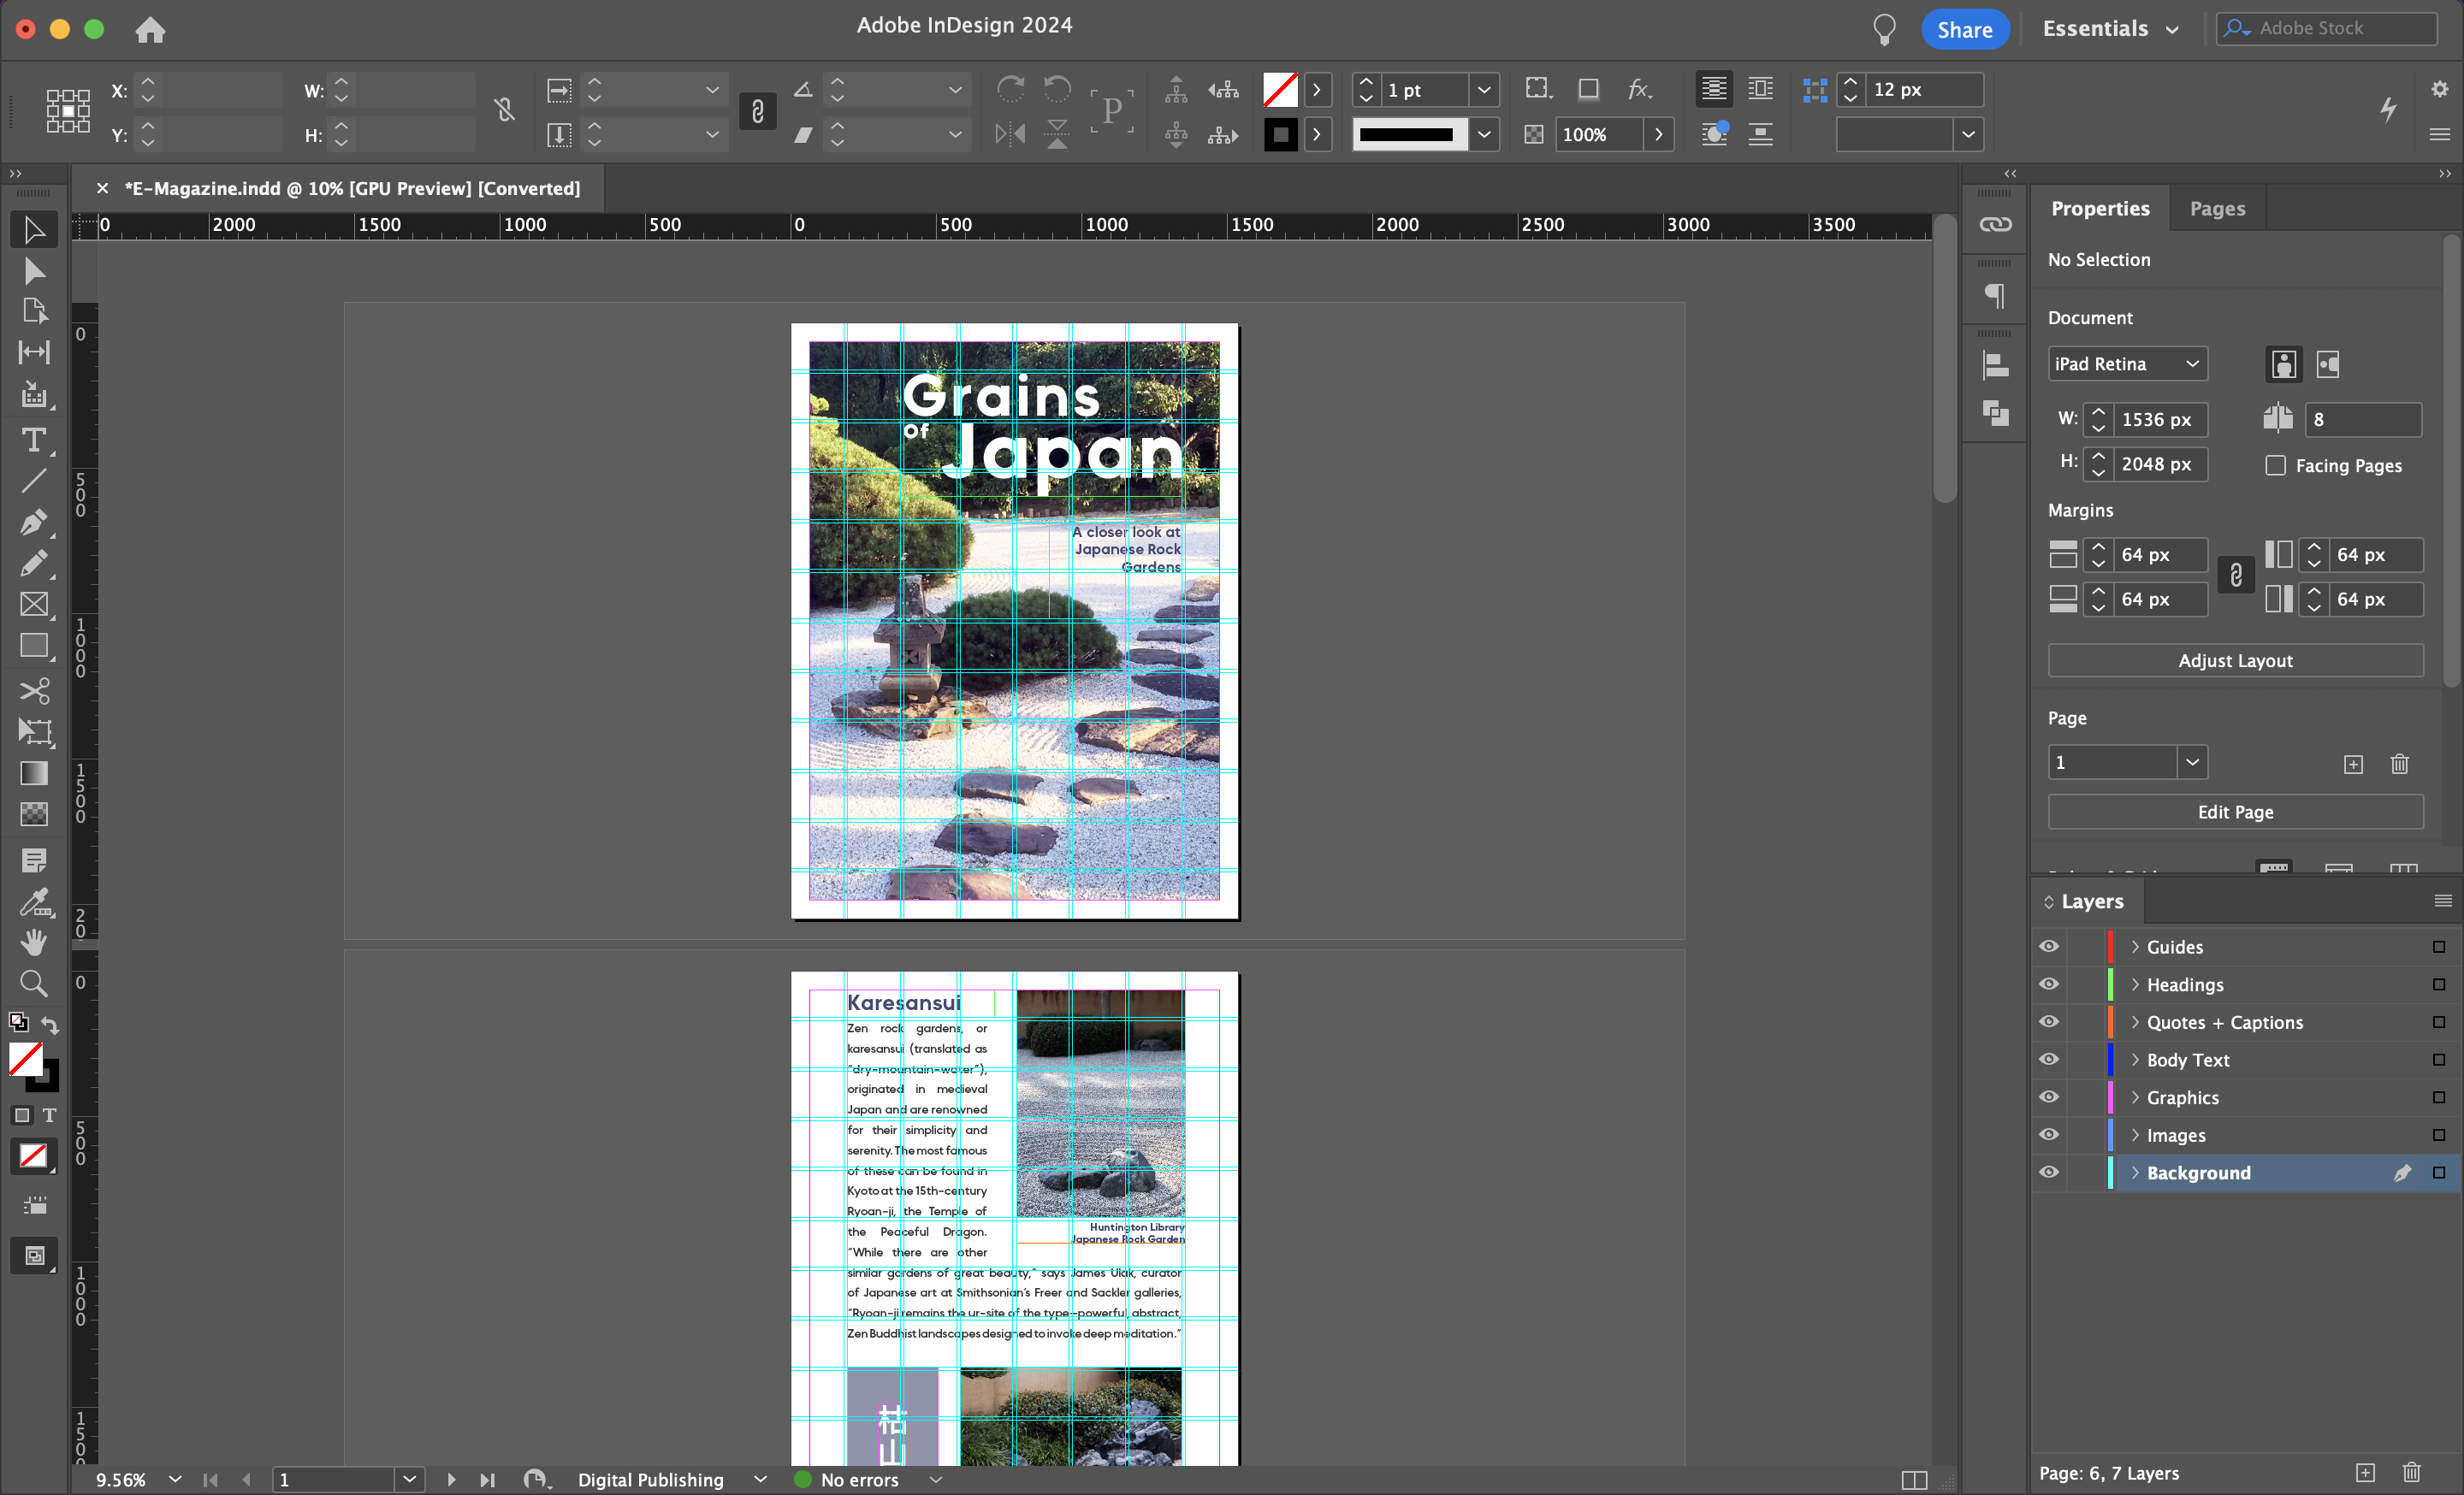Select the Page tool
2464x1495 pixels.
[x=34, y=312]
